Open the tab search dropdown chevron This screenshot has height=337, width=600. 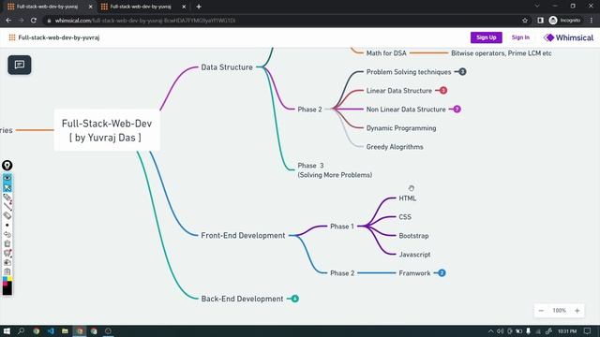[x=537, y=7]
